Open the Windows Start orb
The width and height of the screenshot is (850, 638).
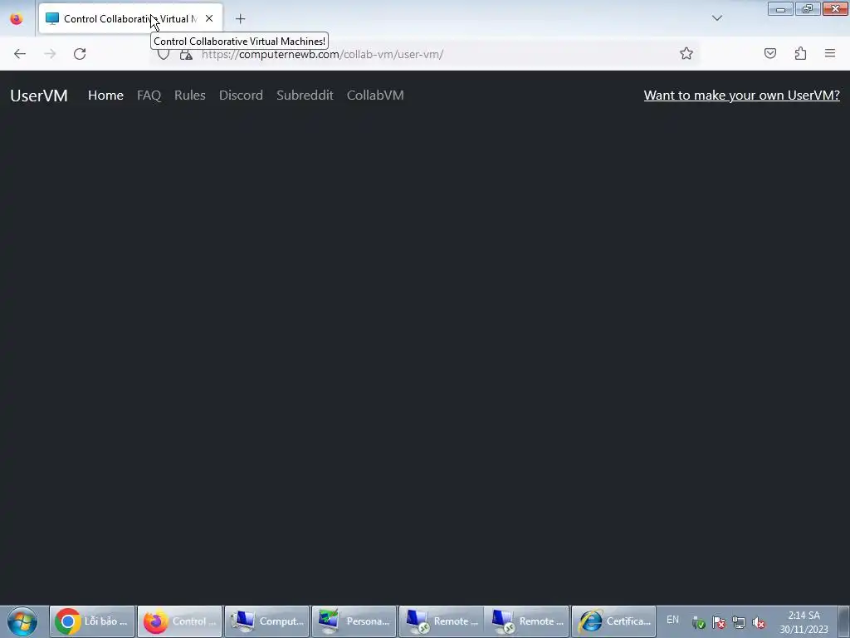point(22,621)
